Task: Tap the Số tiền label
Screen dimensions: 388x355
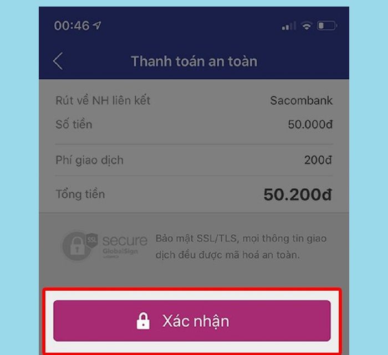Action: pos(74,124)
